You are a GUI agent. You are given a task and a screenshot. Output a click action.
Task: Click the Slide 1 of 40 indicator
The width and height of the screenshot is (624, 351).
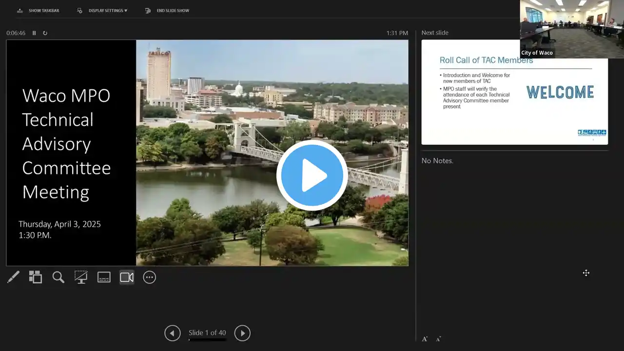(x=207, y=333)
